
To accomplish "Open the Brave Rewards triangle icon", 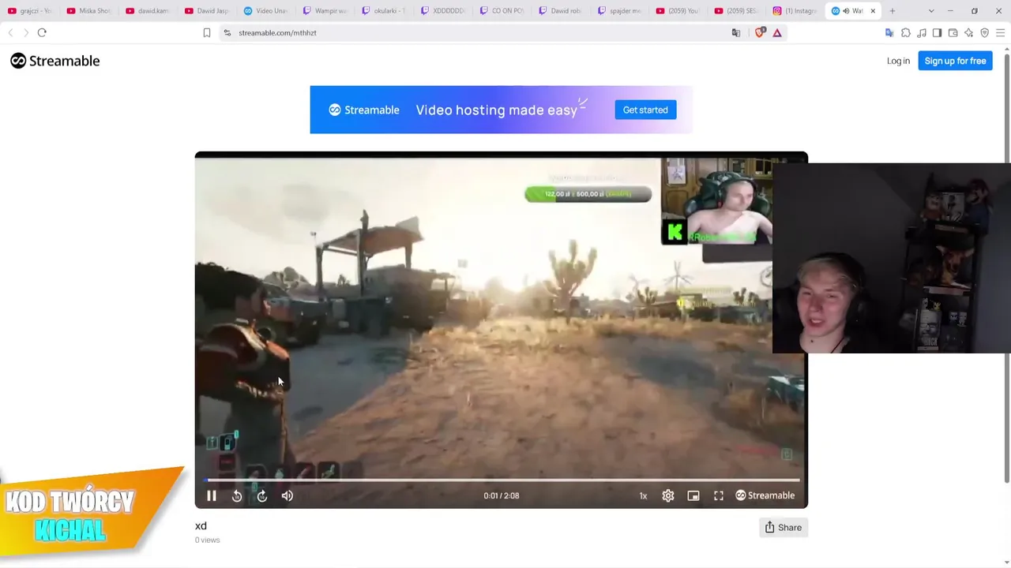I will [x=777, y=32].
